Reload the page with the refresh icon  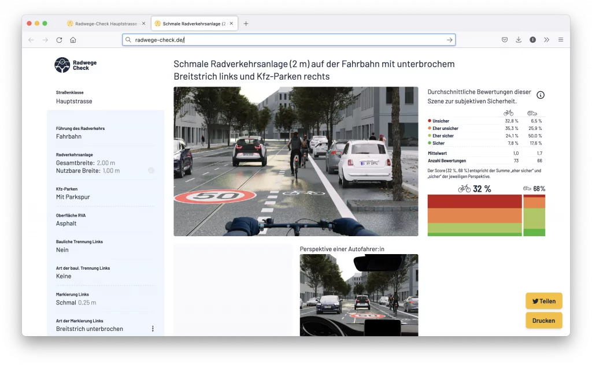pyautogui.click(x=59, y=40)
